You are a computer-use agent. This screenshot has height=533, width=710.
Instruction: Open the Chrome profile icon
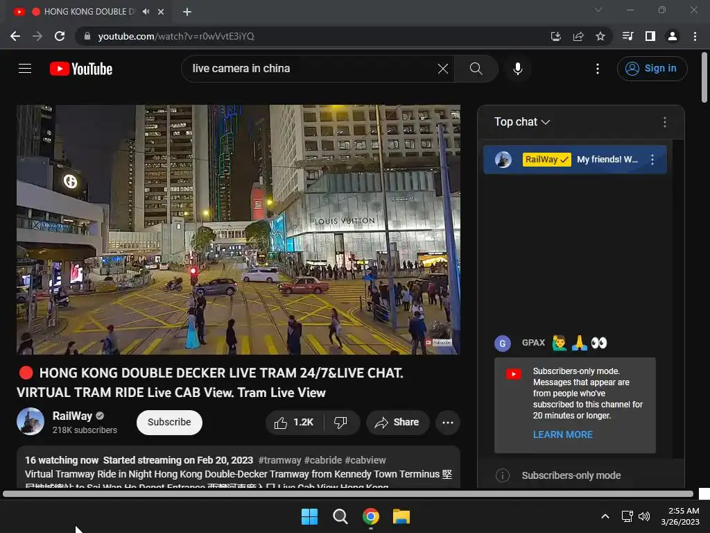pyautogui.click(x=673, y=36)
